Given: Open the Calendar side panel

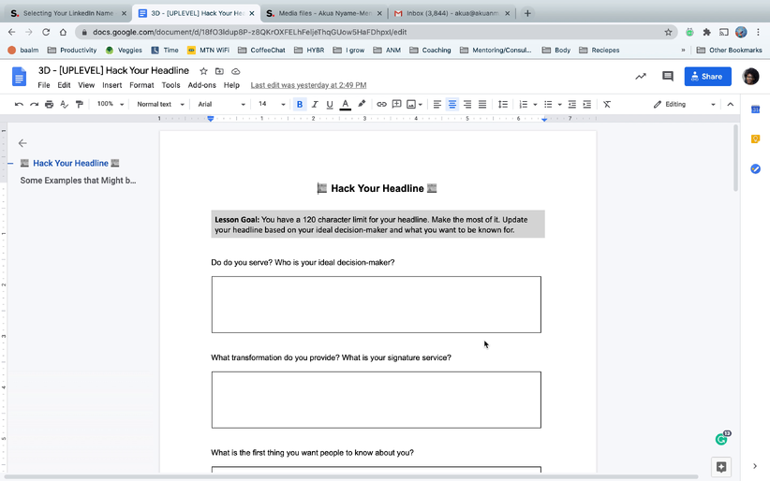Looking at the screenshot, I should (x=755, y=109).
